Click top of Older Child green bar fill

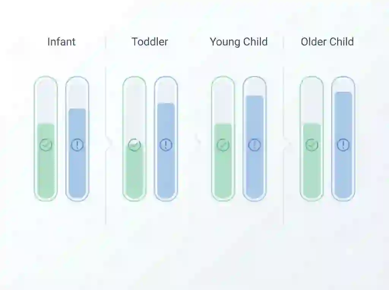pyautogui.click(x=312, y=125)
